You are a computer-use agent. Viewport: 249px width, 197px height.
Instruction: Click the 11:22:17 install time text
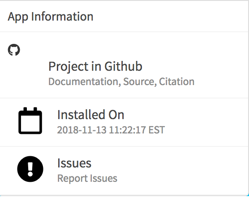pyautogui.click(x=127, y=130)
